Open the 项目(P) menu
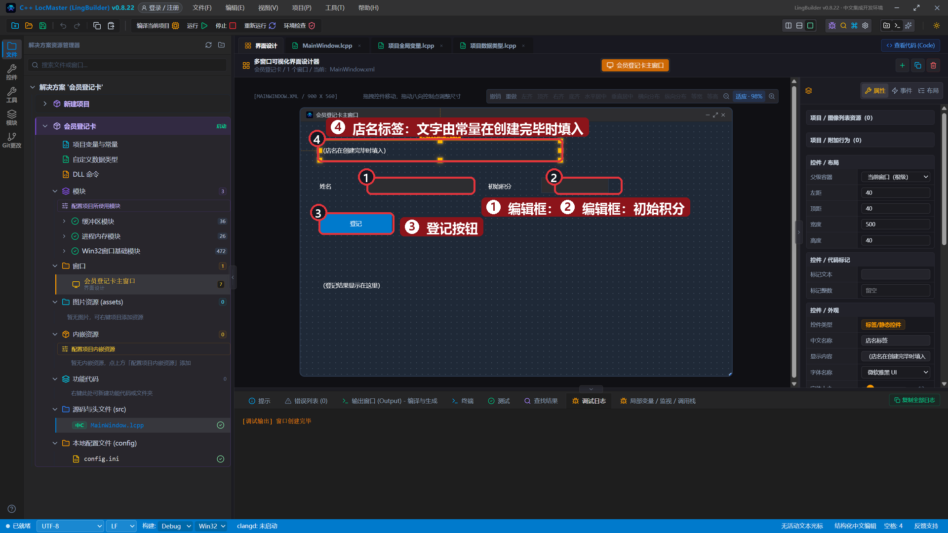 coord(301,8)
